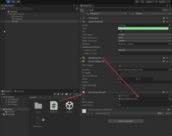Open the Tag Untagged dropdown
This screenshot has width=172, height=136.
[x=108, y=13]
